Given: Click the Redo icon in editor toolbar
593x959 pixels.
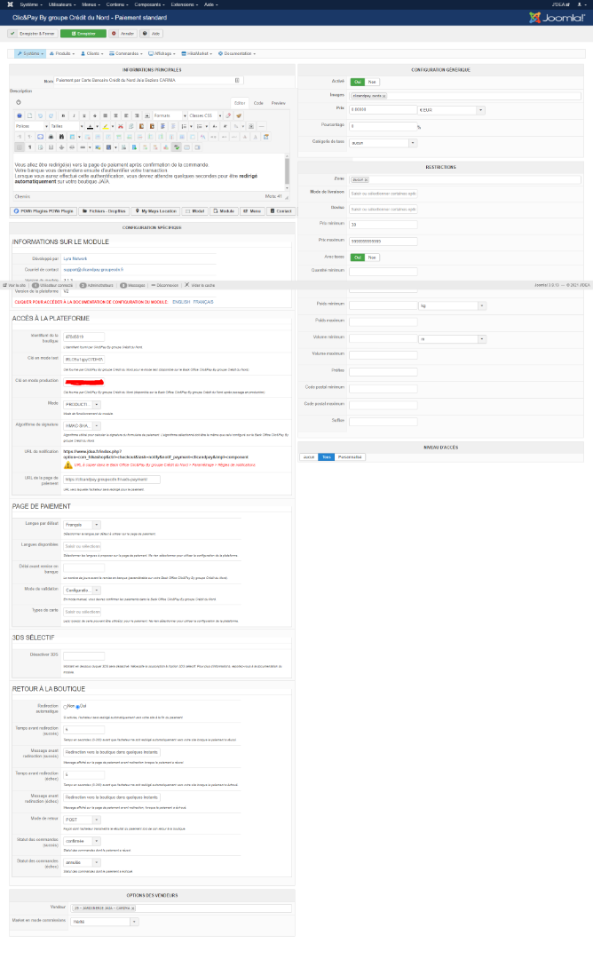Looking at the screenshot, I should [51, 115].
